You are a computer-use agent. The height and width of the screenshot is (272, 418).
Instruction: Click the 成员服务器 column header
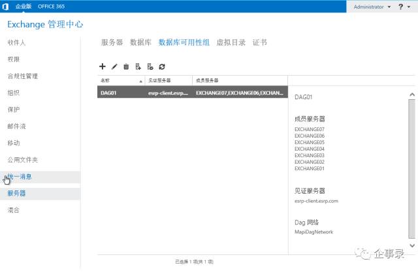pos(240,80)
